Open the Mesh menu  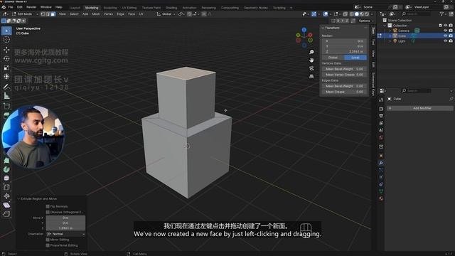96,14
